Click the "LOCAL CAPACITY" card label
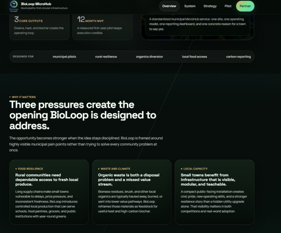281x233 pixels. 194,169
